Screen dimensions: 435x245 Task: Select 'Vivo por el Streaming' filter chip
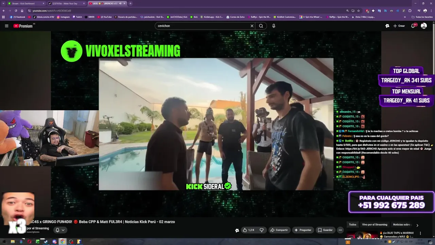coord(375,225)
